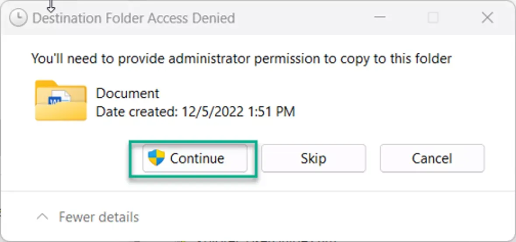Viewport: 516px width, 242px height.
Task: Click the administrator shield icon on Continue
Action: pyautogui.click(x=156, y=157)
